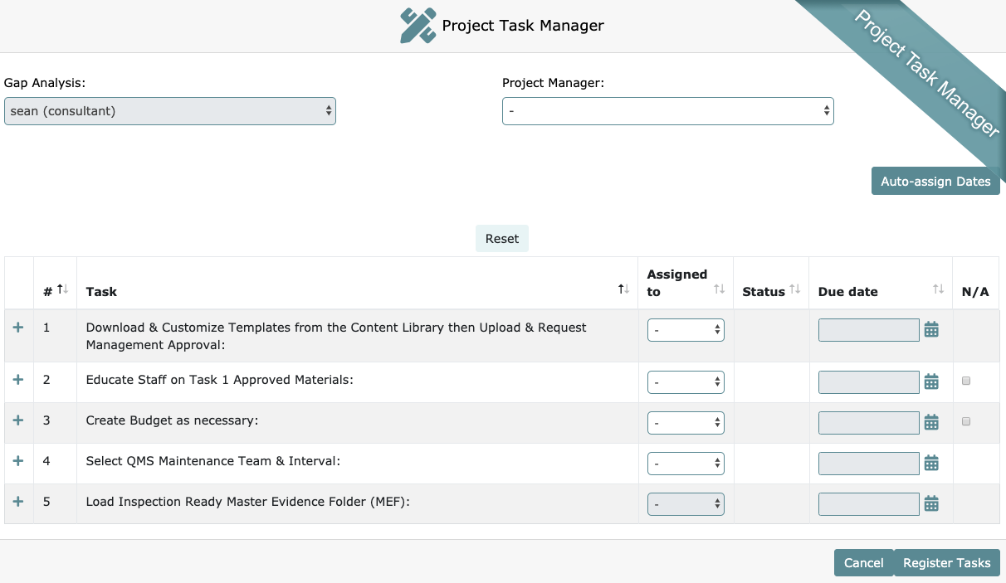Open calendar for Select QMS Maintenance Team task
1006x583 pixels.
pos(931,463)
